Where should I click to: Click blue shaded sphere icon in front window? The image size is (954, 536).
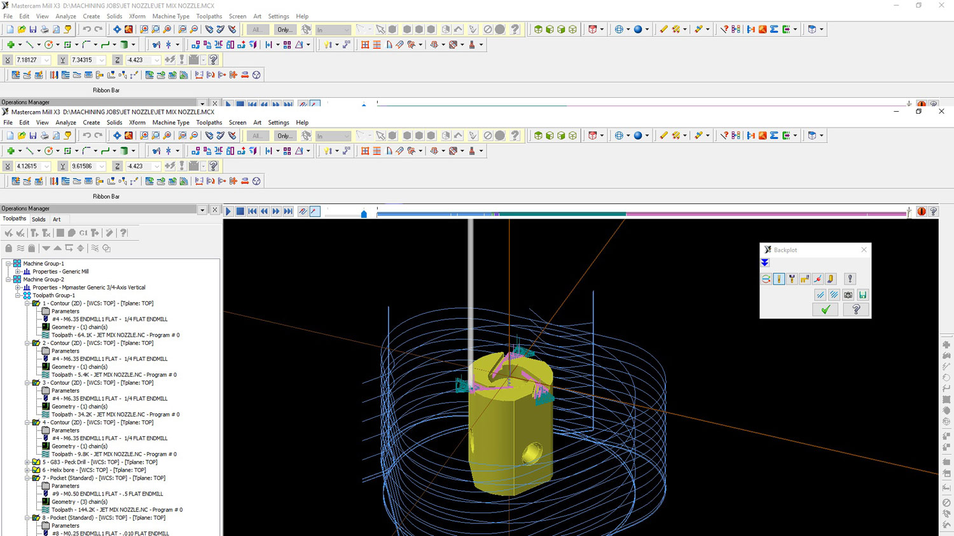[x=638, y=135]
